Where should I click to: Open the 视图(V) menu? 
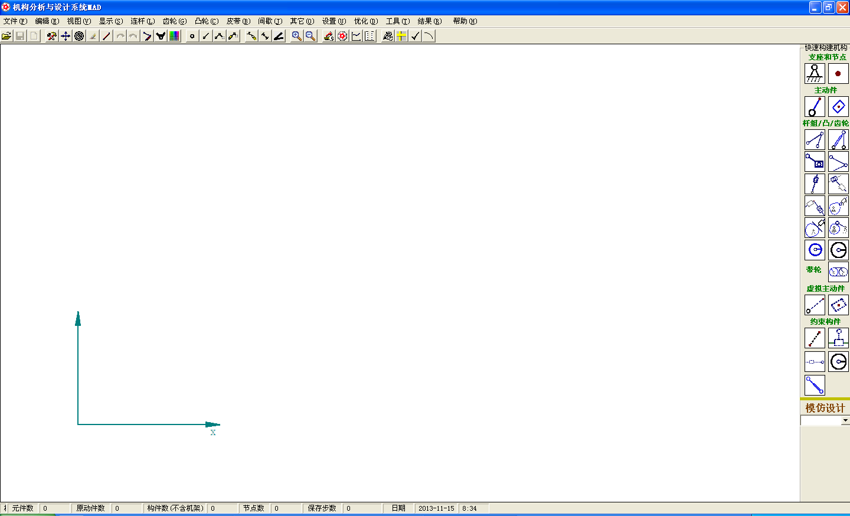click(79, 21)
